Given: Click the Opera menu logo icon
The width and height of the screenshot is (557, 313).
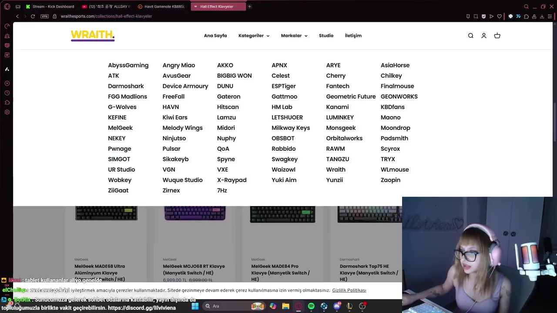Looking at the screenshot, I should 7,7.
